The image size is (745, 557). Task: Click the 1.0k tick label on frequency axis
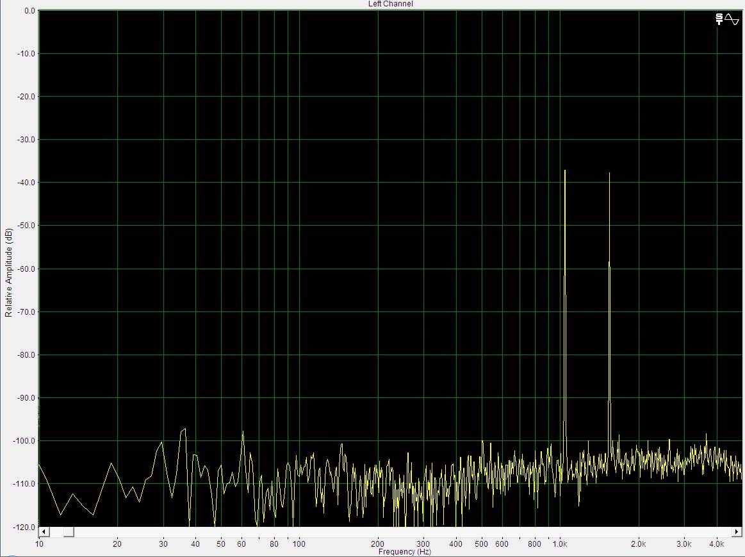pos(559,544)
